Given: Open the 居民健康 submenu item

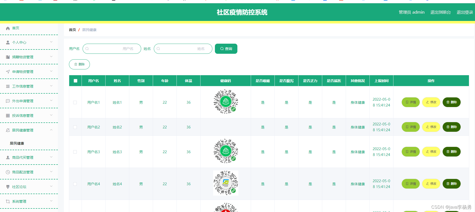Looking at the screenshot, I should point(17,143).
